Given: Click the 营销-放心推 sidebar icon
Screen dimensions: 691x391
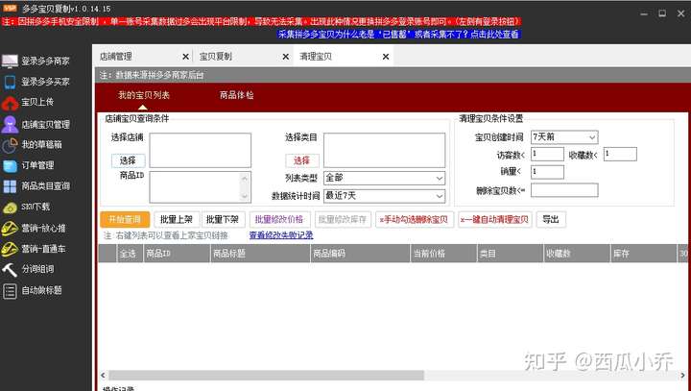Looking at the screenshot, I should tap(10, 228).
